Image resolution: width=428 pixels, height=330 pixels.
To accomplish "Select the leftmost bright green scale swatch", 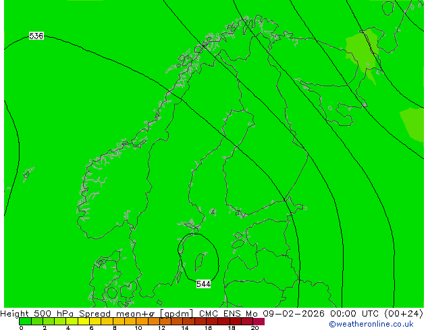I will click(x=25, y=321).
